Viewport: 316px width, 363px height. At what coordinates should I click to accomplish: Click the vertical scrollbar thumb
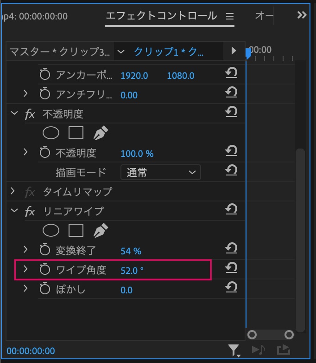(x=300, y=241)
